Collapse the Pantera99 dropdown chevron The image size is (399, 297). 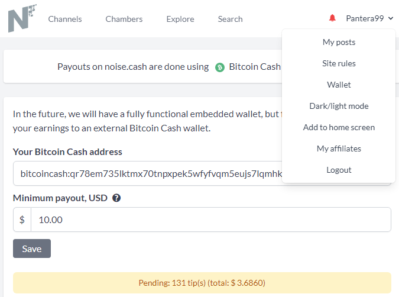pos(391,18)
